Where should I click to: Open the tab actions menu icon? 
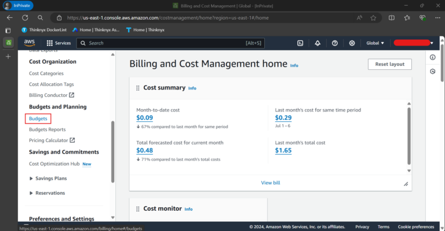coord(8,30)
